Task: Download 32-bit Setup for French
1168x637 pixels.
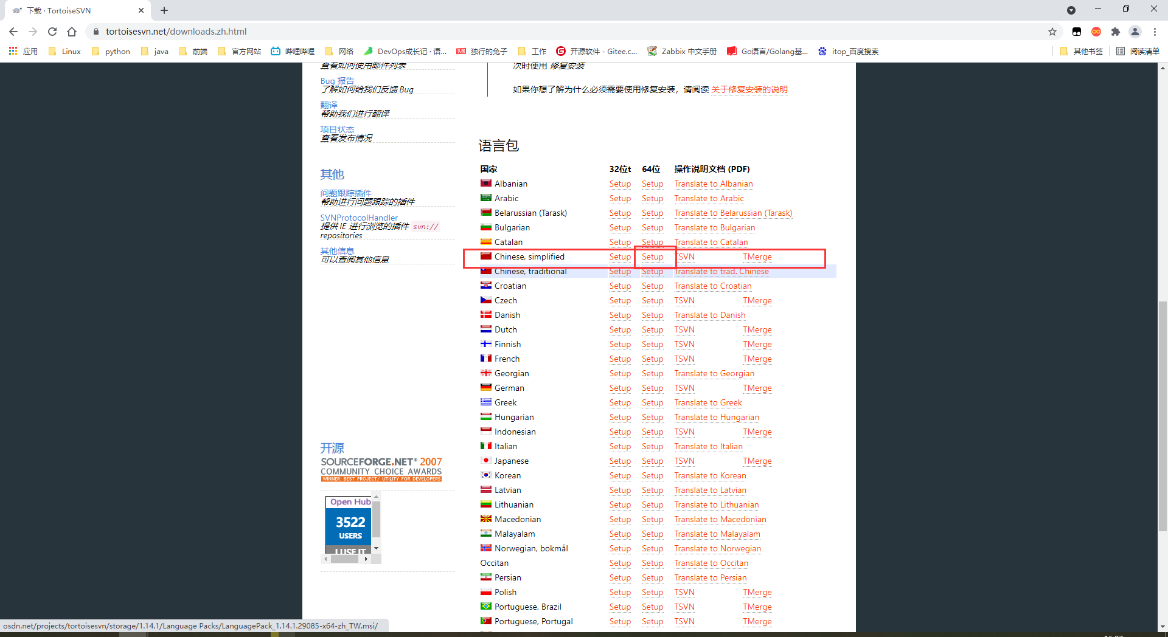Action: tap(620, 359)
